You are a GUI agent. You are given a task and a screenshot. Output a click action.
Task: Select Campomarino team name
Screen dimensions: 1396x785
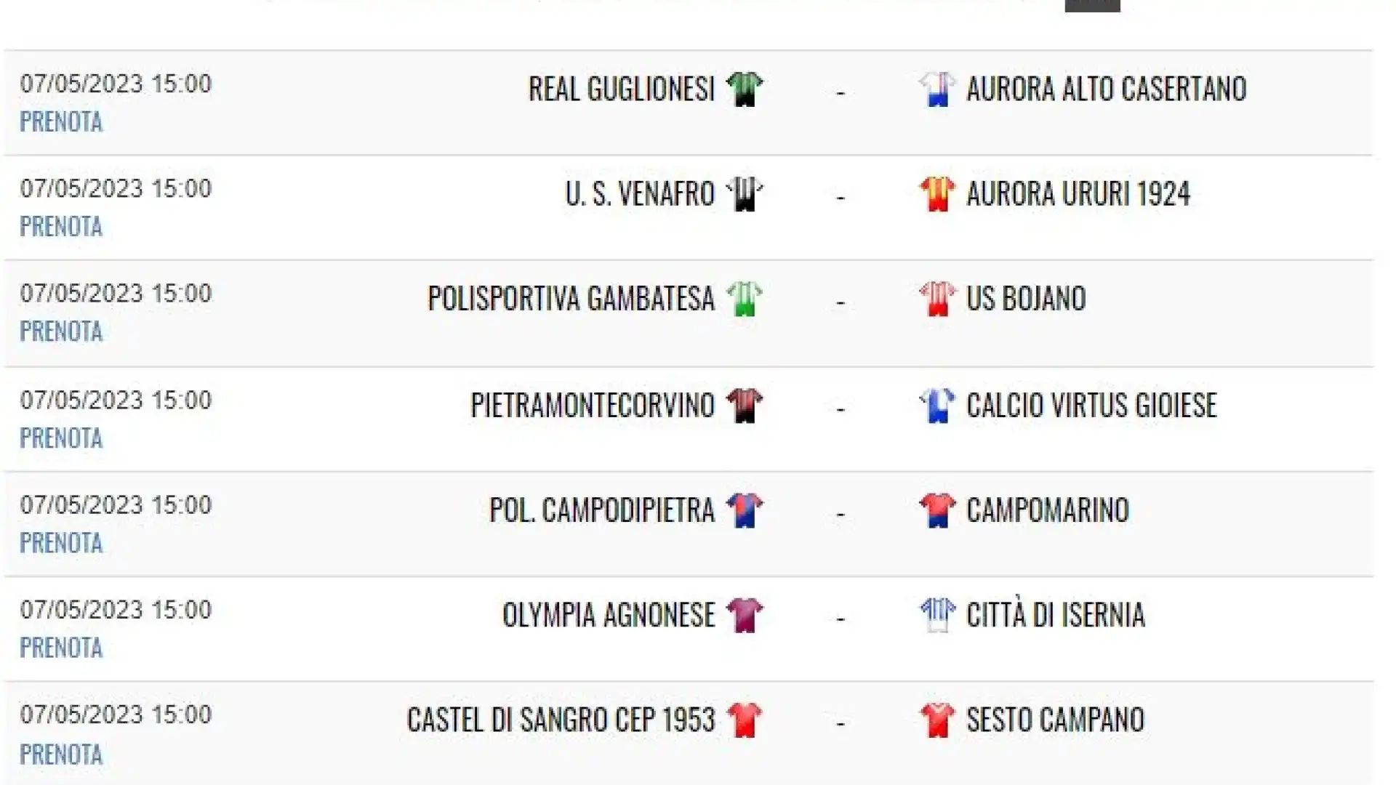click(x=1048, y=510)
